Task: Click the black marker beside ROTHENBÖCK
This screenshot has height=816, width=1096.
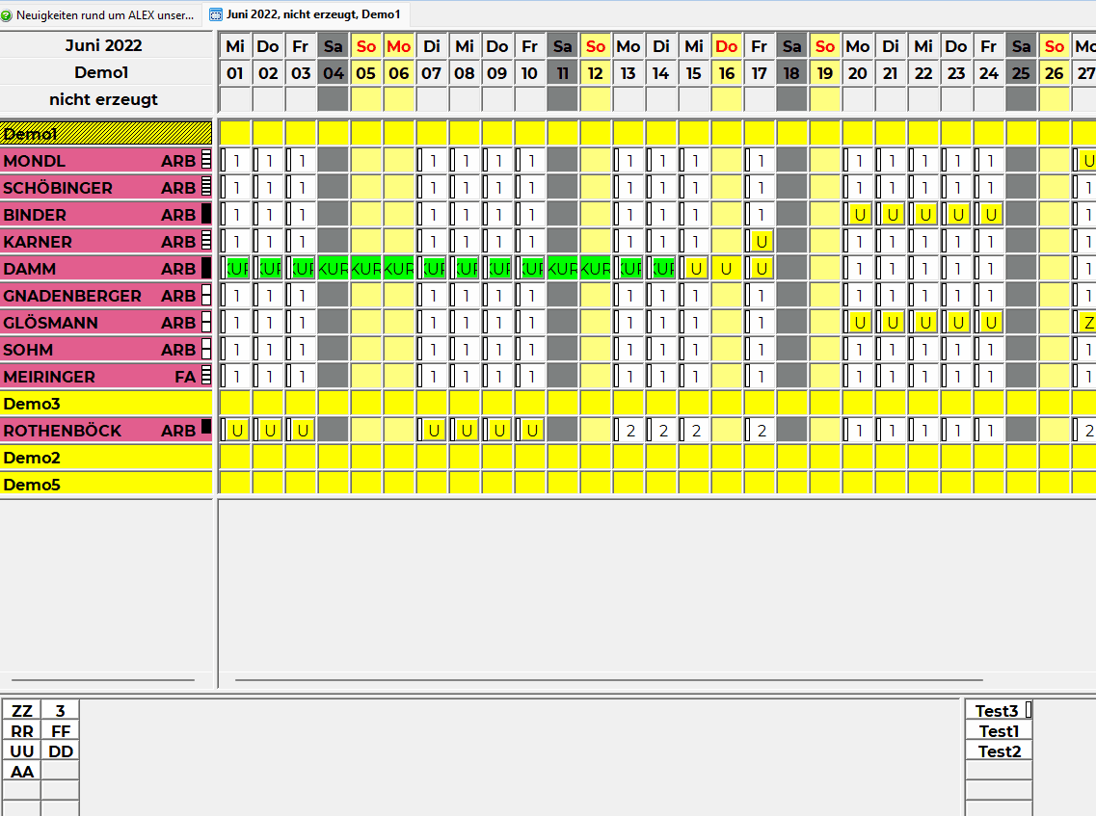Action: point(205,427)
